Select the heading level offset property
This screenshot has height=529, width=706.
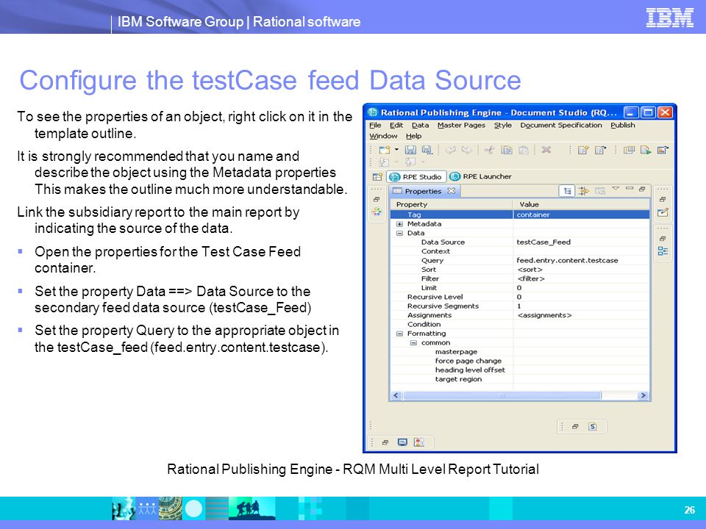[520, 370]
